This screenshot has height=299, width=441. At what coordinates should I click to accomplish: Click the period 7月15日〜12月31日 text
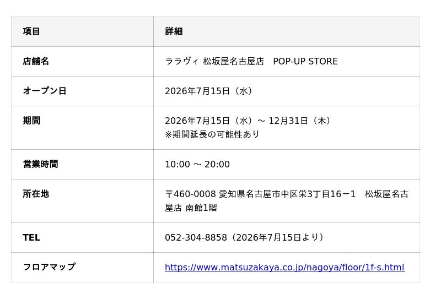(x=248, y=121)
